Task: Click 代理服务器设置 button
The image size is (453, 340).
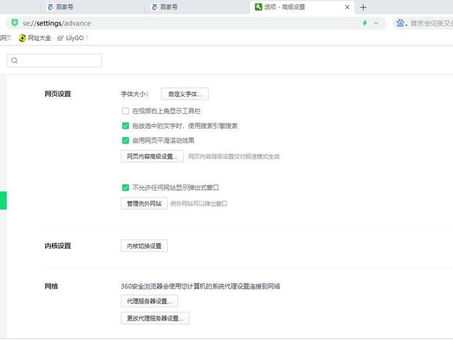Action: coord(149,301)
